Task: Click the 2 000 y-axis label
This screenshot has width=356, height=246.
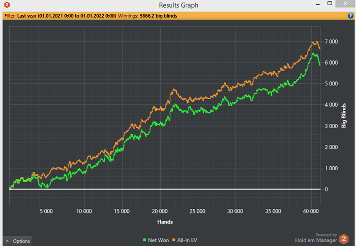Action: pos(331,147)
